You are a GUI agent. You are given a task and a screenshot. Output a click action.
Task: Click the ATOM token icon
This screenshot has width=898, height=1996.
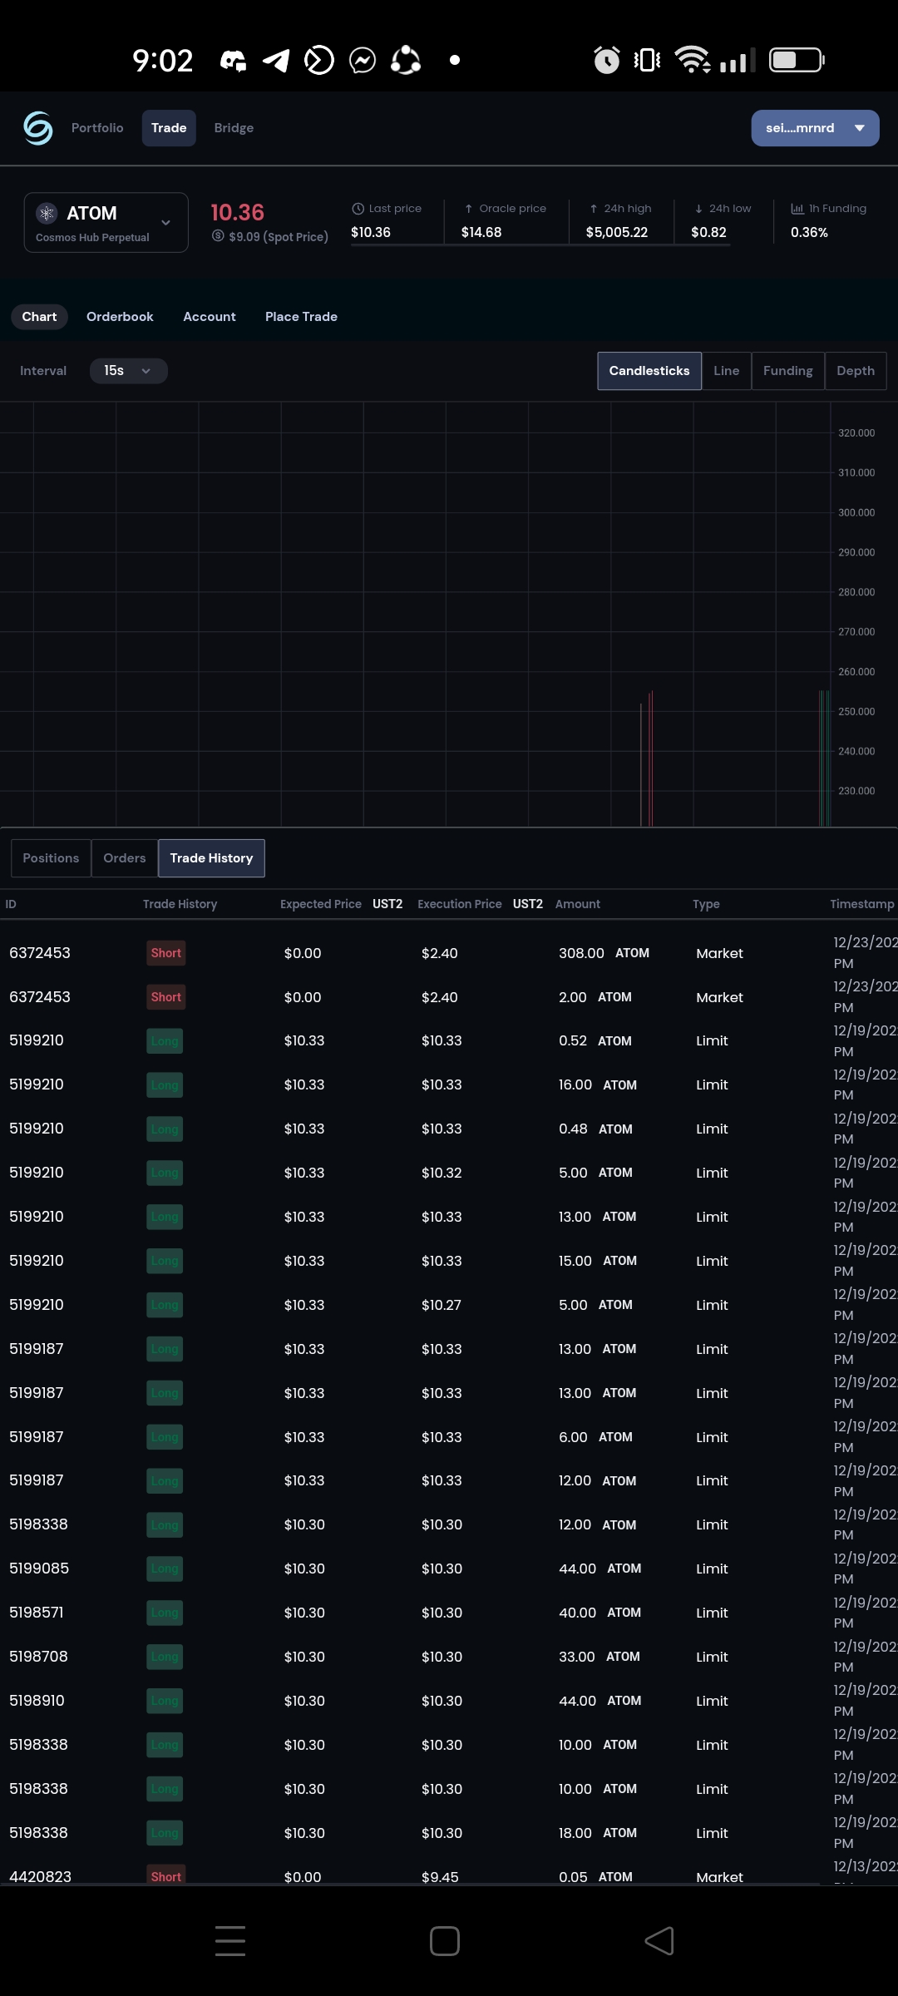47,213
